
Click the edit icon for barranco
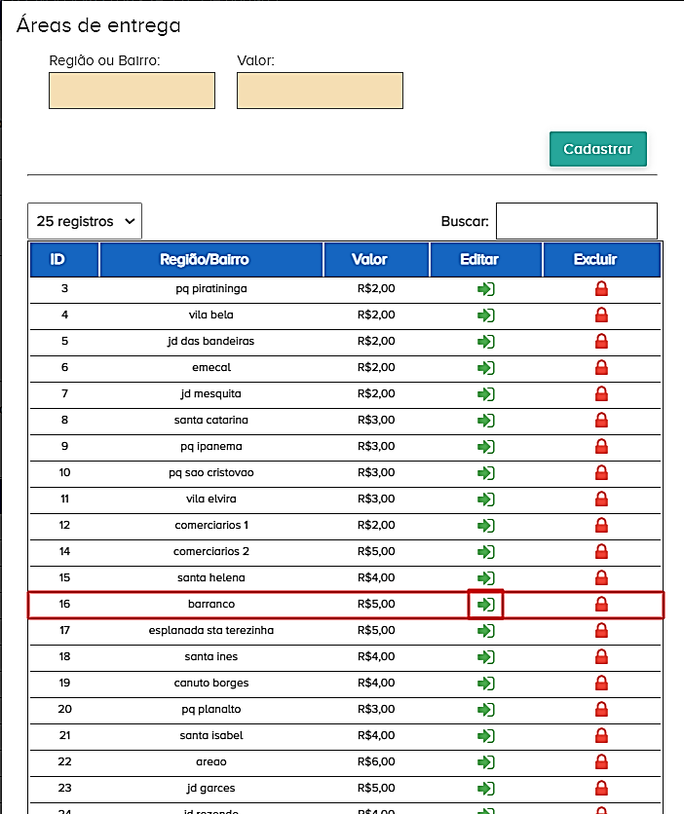[486, 605]
